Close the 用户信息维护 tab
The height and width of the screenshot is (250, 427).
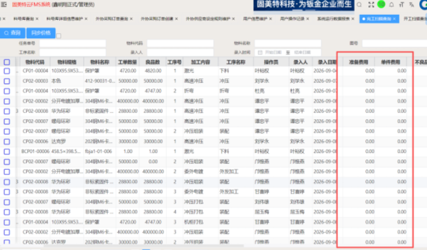click(271, 18)
